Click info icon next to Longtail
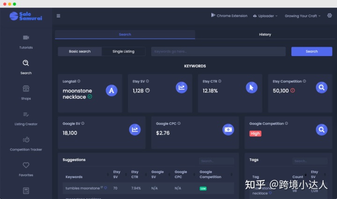The width and height of the screenshot is (337, 199). (79, 81)
